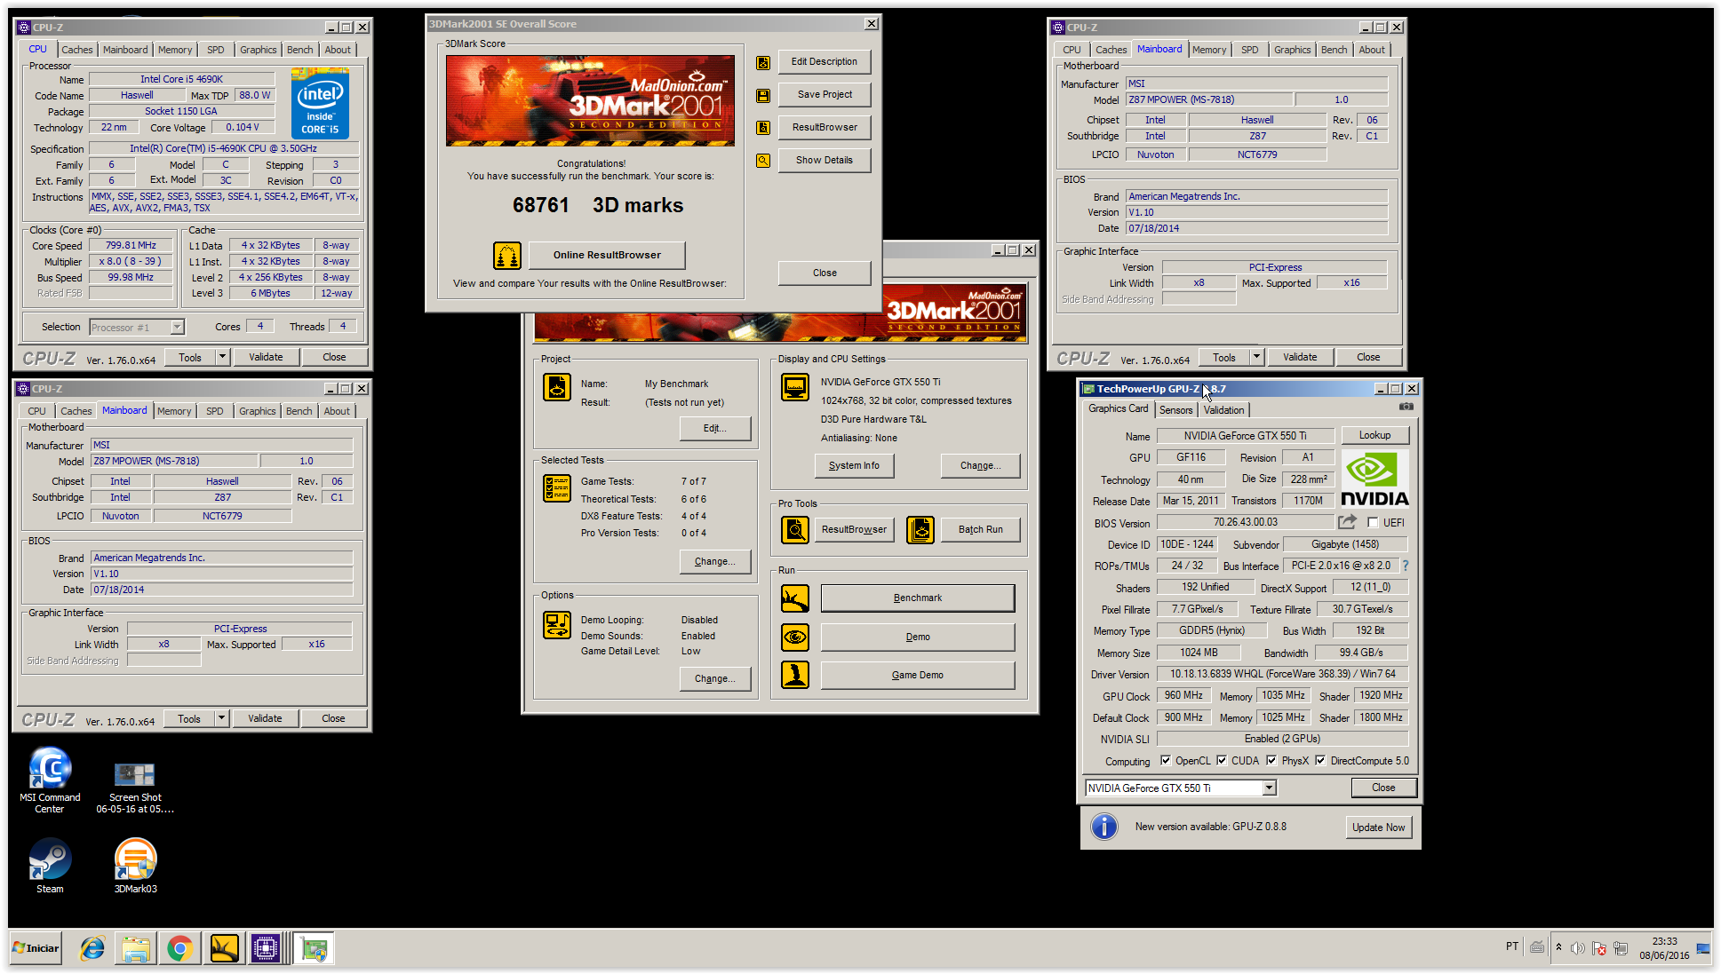Open Validation tab in GPU-Z

coord(1223,410)
